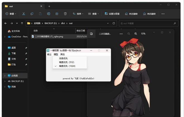Click the Cut scissors icon in Explorer toolbar
Viewport: 184px width, 117px height.
coord(24,14)
